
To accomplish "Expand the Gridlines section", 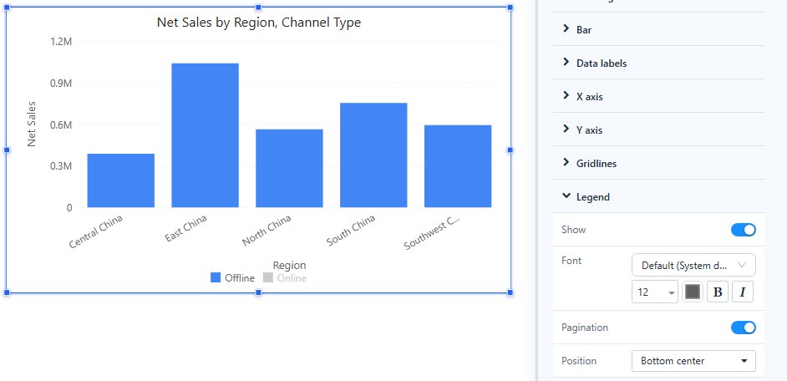I will (658, 163).
